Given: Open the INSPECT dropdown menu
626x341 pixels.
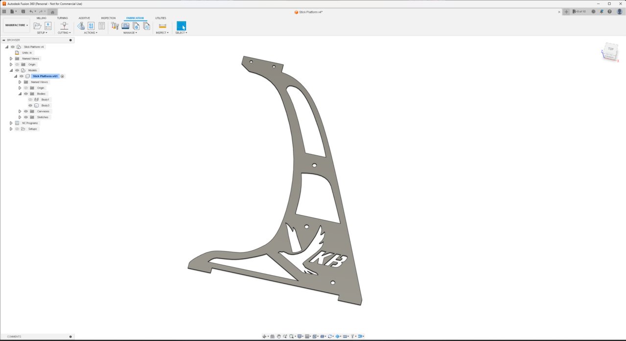Looking at the screenshot, I should pyautogui.click(x=162, y=33).
